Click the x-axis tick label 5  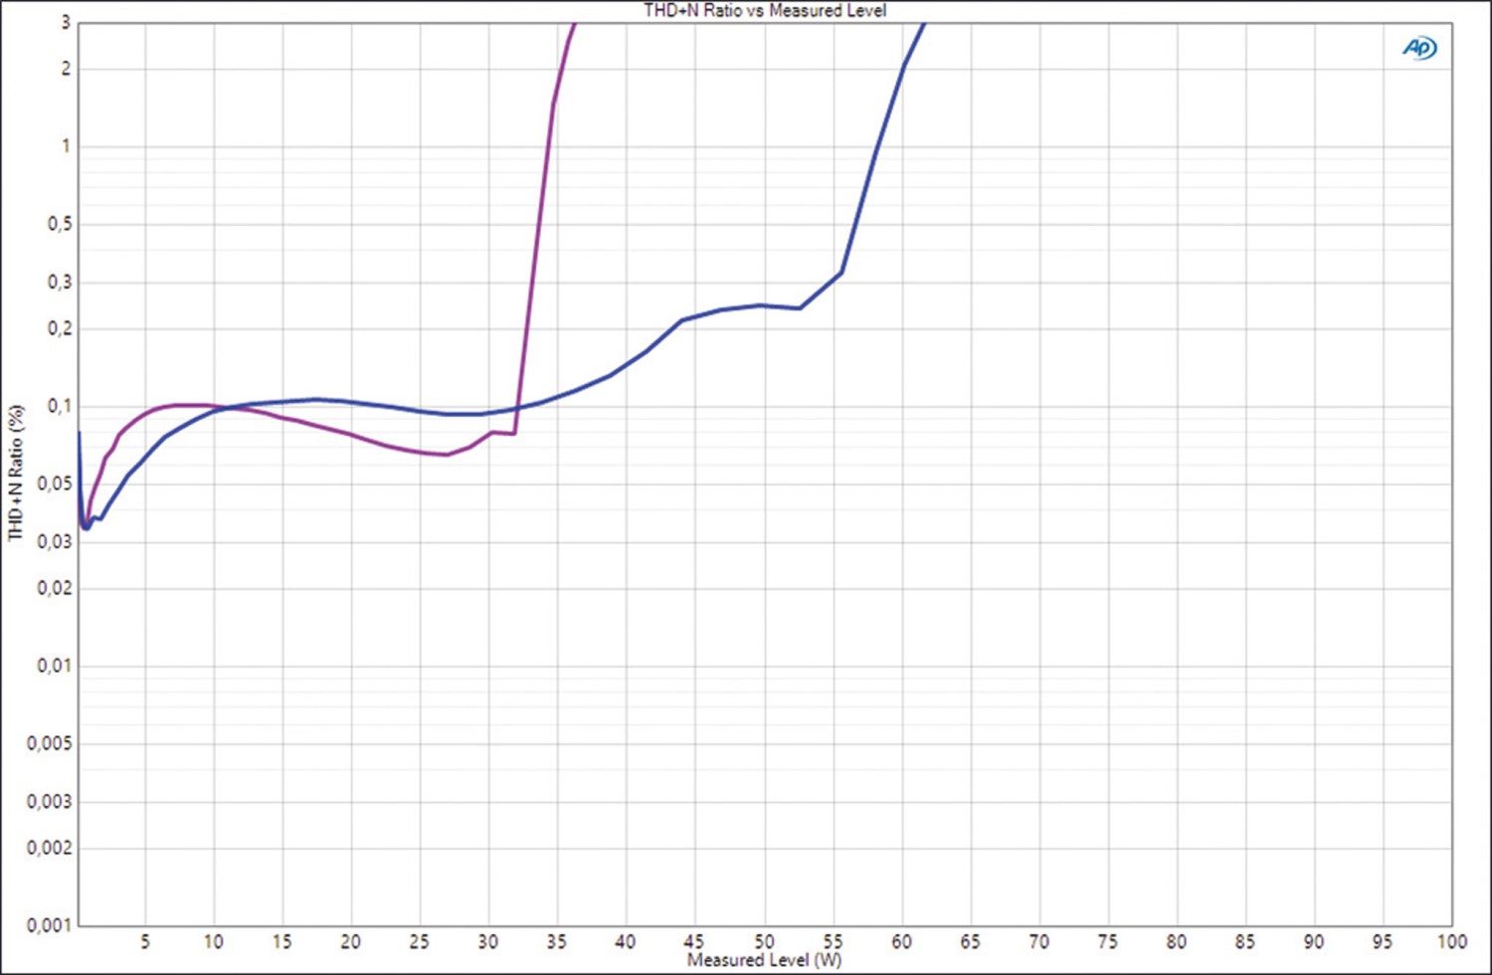coord(145,941)
